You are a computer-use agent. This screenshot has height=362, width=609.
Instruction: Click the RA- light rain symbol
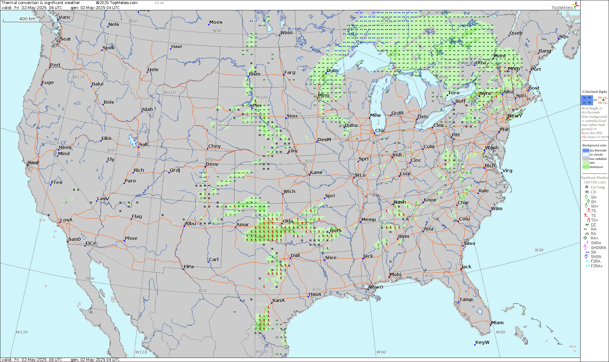[586, 229]
